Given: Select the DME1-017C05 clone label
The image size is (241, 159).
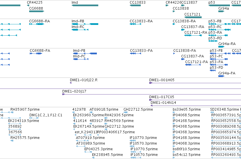Looking at the screenshot, I should click(x=161, y=97).
